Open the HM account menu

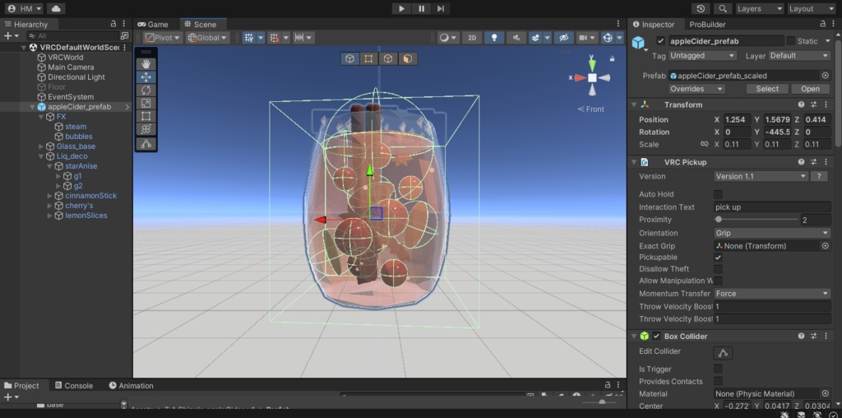[x=25, y=8]
